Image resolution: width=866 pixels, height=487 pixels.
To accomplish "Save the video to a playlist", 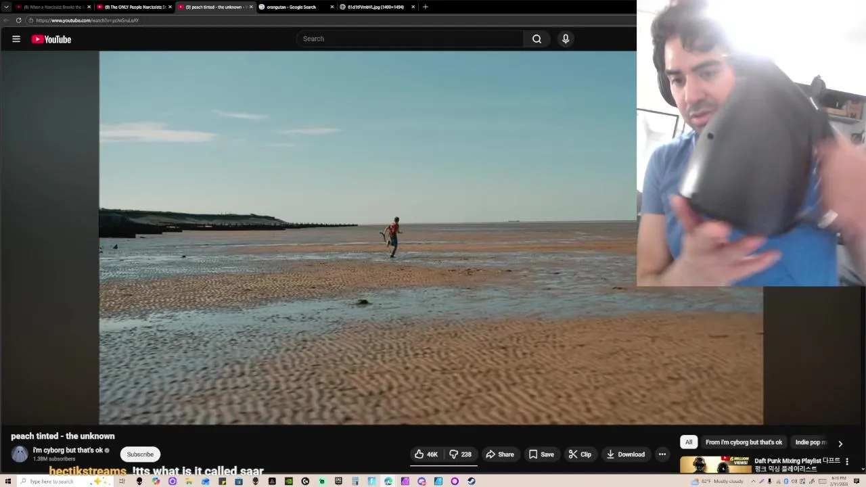I will [541, 455].
